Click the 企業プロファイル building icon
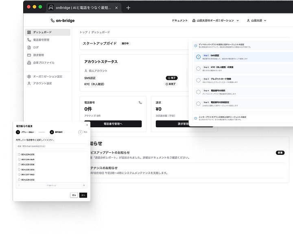Viewport: 293px width, 241px height. click(x=29, y=63)
